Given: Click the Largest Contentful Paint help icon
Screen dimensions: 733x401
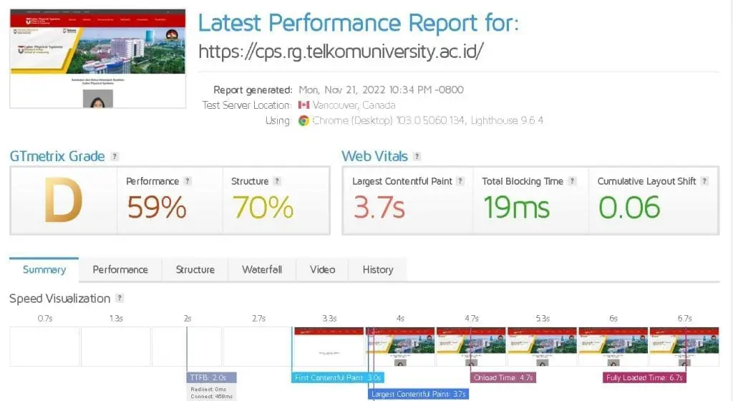Looking at the screenshot, I should coord(460,181).
